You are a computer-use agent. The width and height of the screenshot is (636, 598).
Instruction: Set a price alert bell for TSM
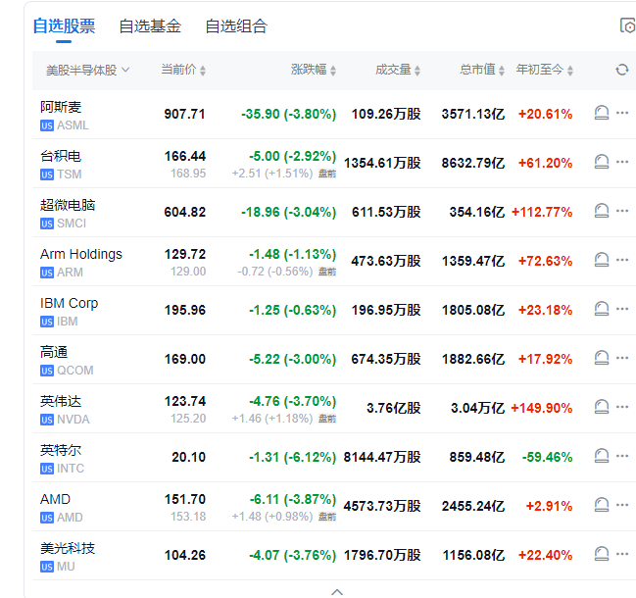point(602,162)
